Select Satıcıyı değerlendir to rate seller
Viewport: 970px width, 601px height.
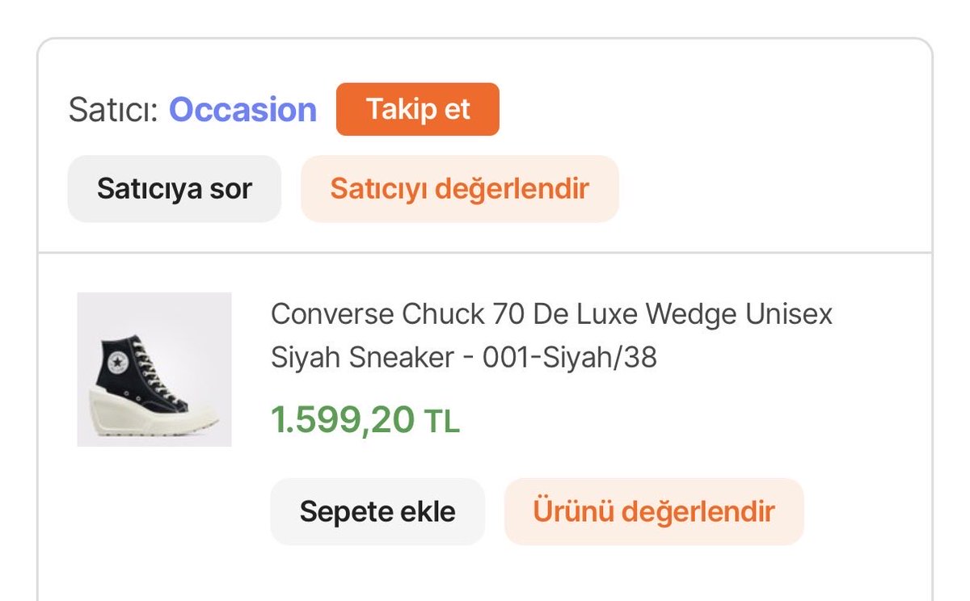460,189
